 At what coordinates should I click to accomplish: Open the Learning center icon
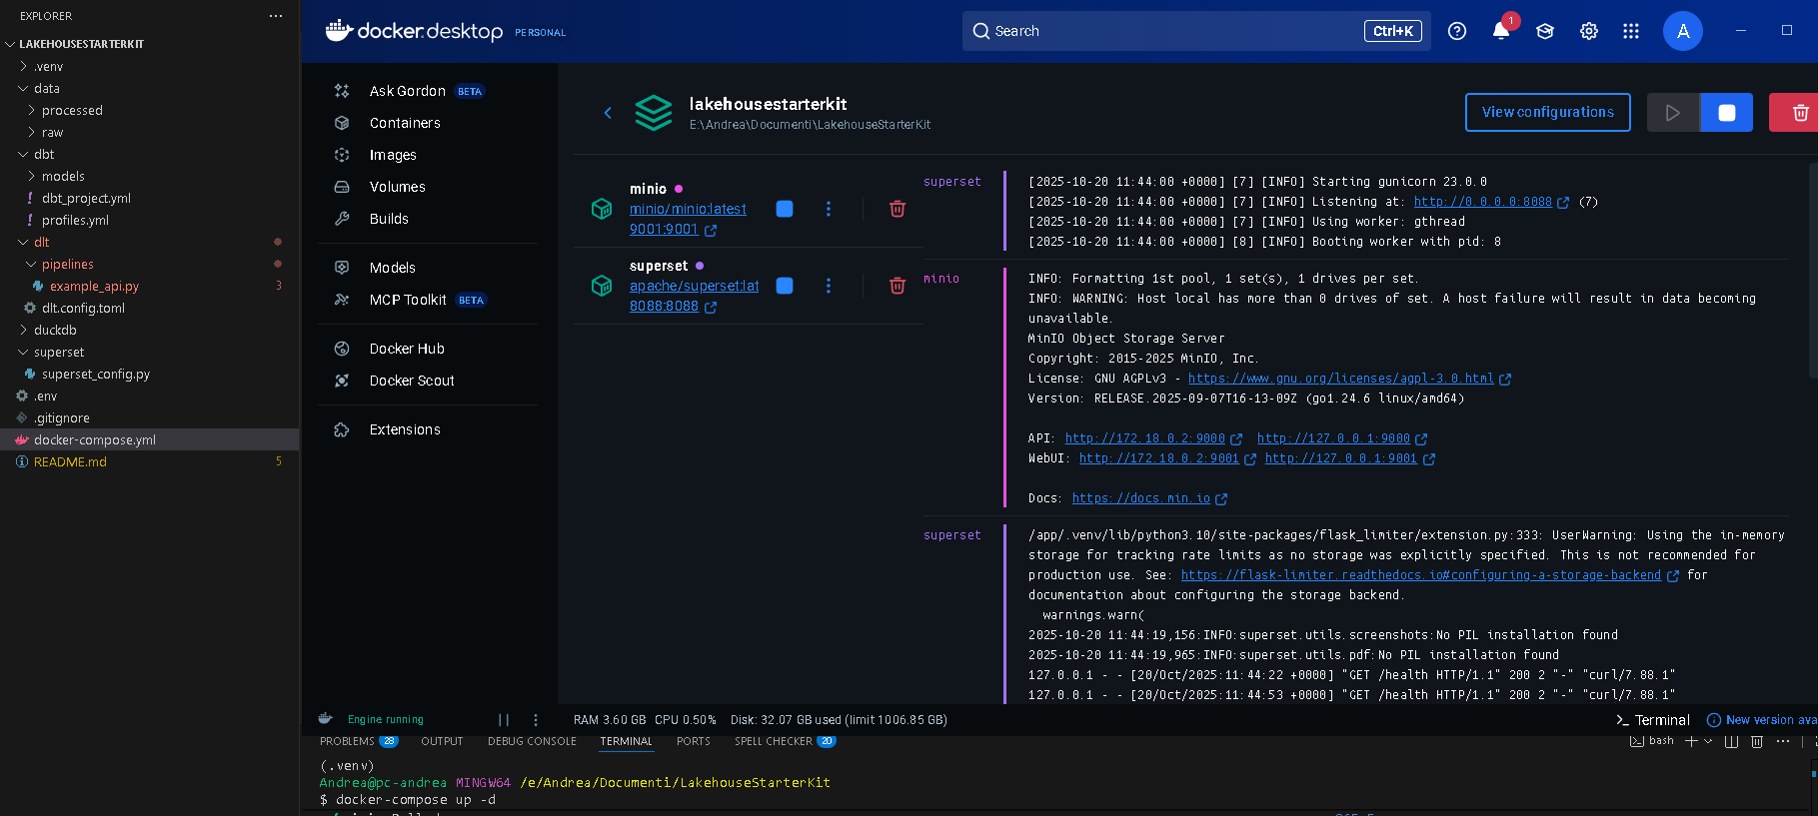[1545, 31]
